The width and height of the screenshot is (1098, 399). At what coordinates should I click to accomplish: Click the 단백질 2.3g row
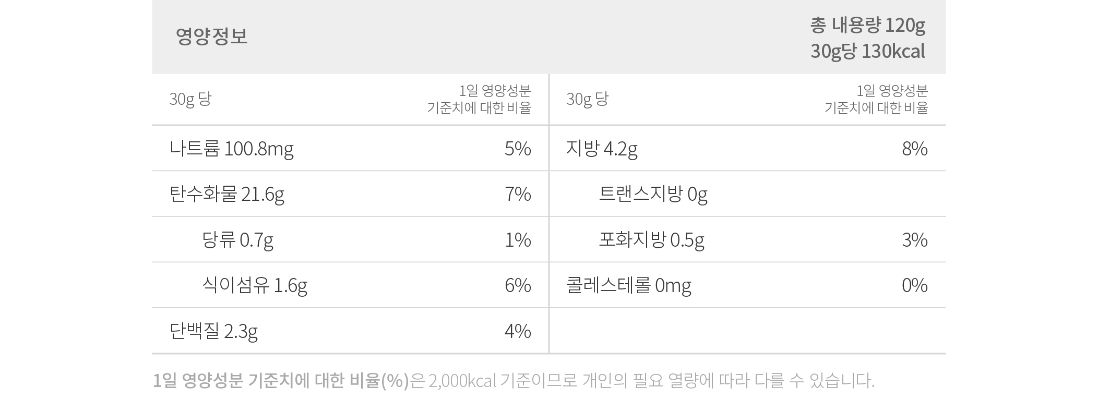pyautogui.click(x=350, y=331)
